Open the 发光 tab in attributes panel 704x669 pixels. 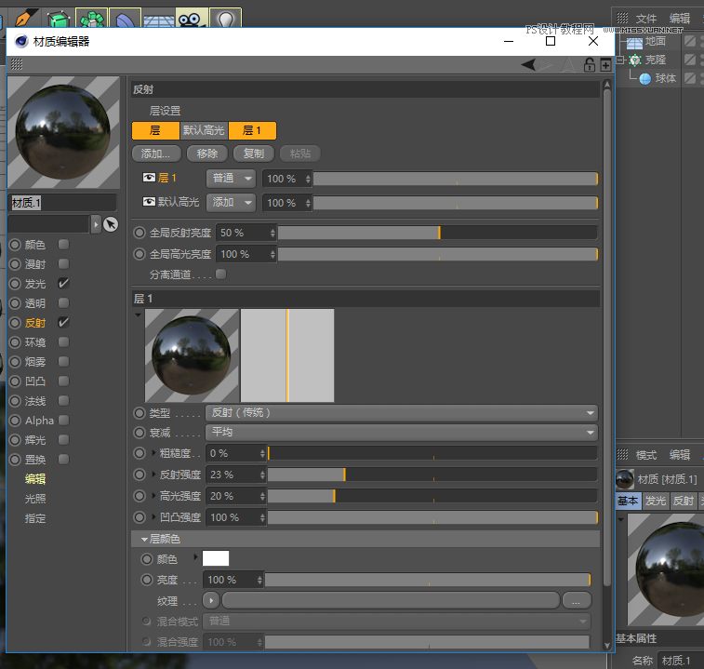[x=656, y=502]
